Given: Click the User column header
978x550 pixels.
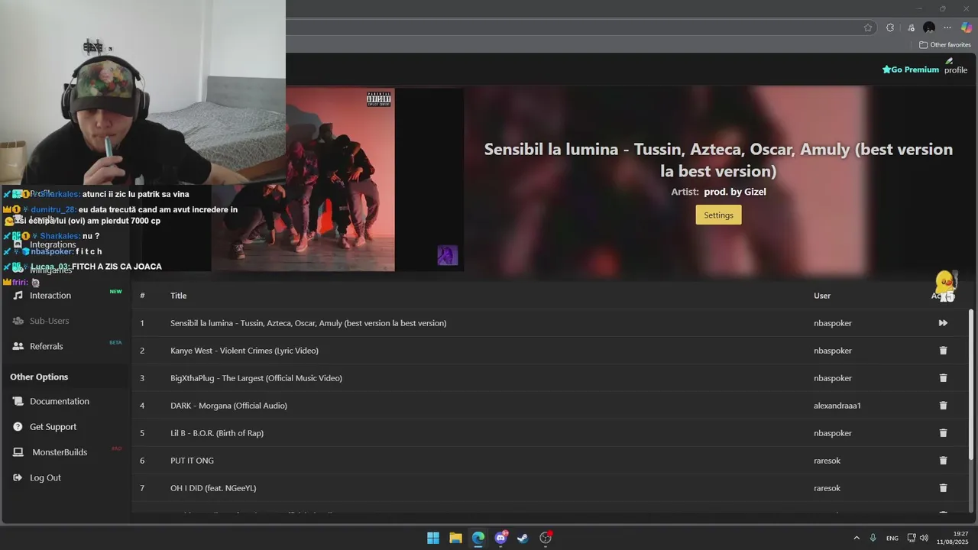Looking at the screenshot, I should [x=822, y=296].
